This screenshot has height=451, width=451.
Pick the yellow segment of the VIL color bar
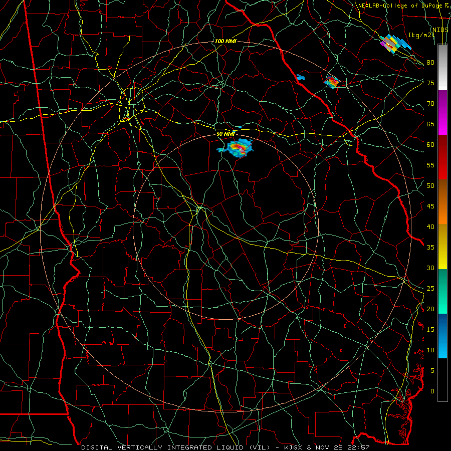442,247
